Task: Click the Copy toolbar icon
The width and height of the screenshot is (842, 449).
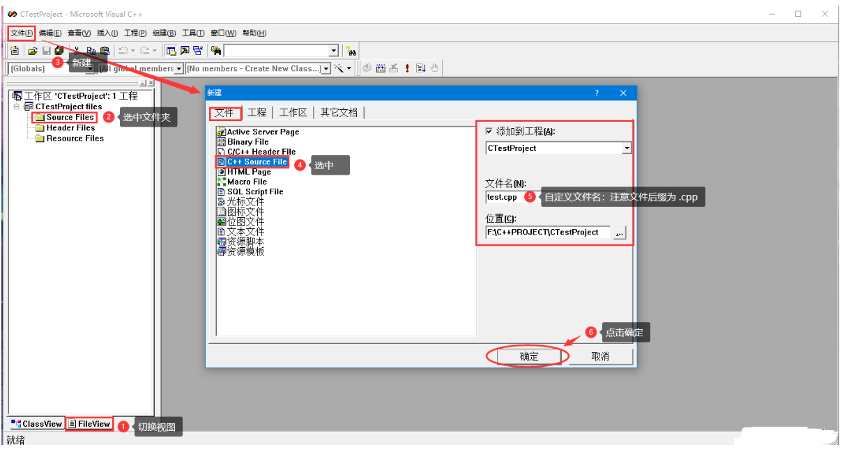Action: [91, 50]
